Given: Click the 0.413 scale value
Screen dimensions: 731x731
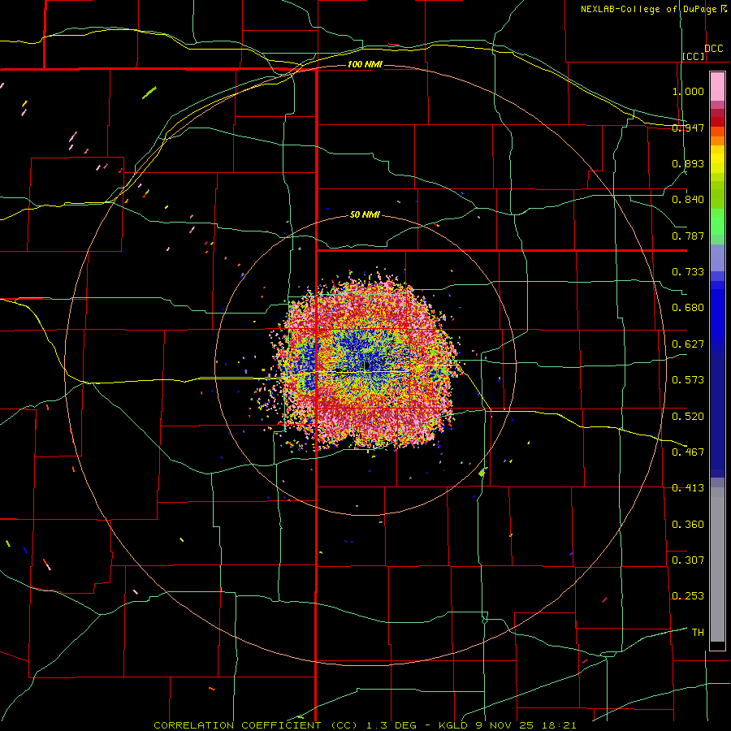Looking at the screenshot, I should 688,488.
